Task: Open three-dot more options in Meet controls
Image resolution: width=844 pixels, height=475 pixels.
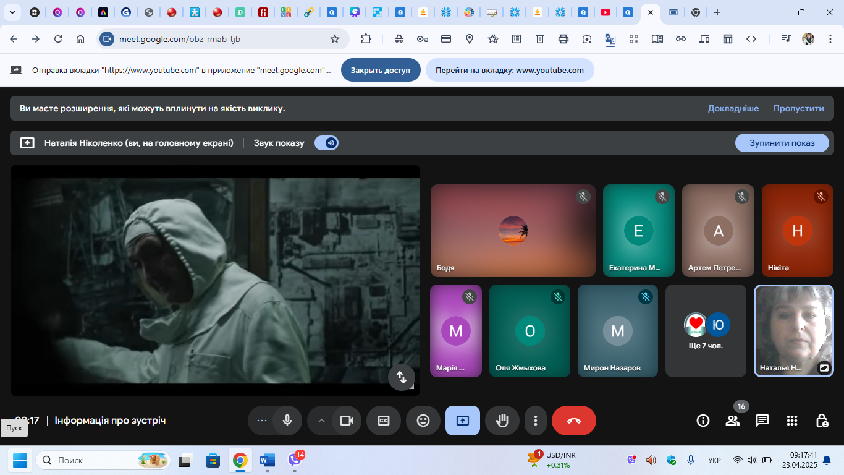Action: [x=536, y=421]
